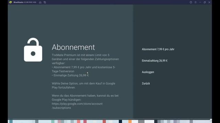Choose Einmalzahlung 26,99 € option
Screen dimensions: 220x123
click(x=154, y=61)
